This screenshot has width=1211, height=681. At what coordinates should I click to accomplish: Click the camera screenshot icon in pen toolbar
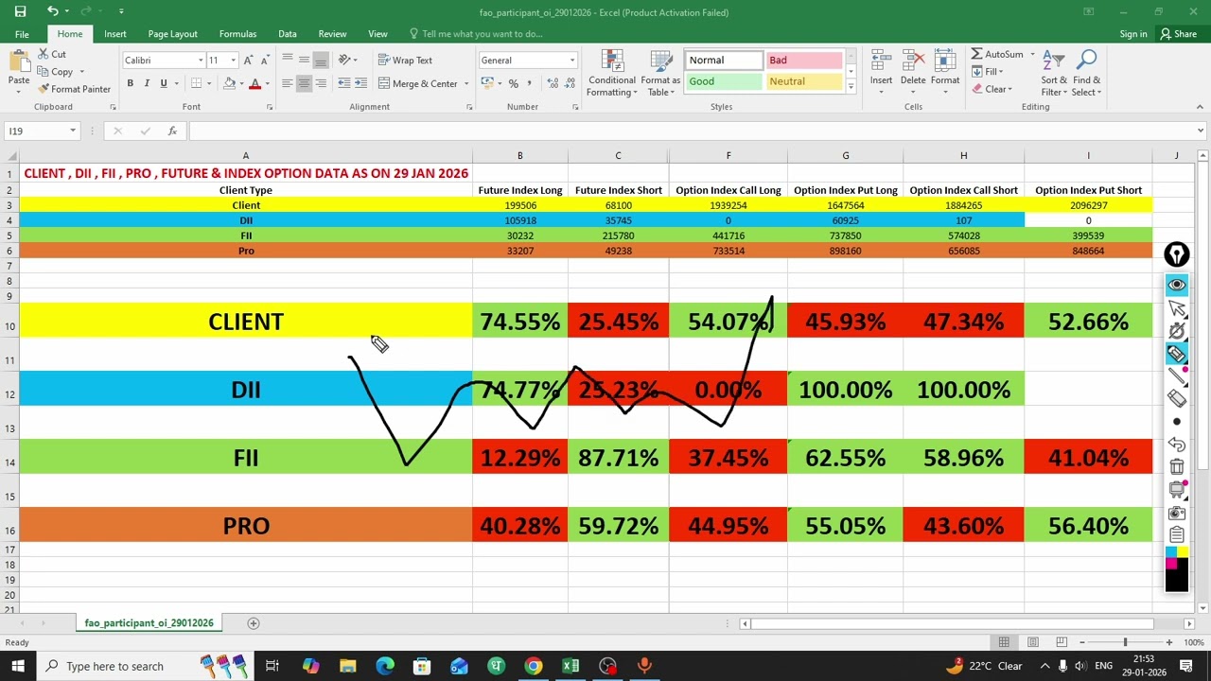(1177, 512)
